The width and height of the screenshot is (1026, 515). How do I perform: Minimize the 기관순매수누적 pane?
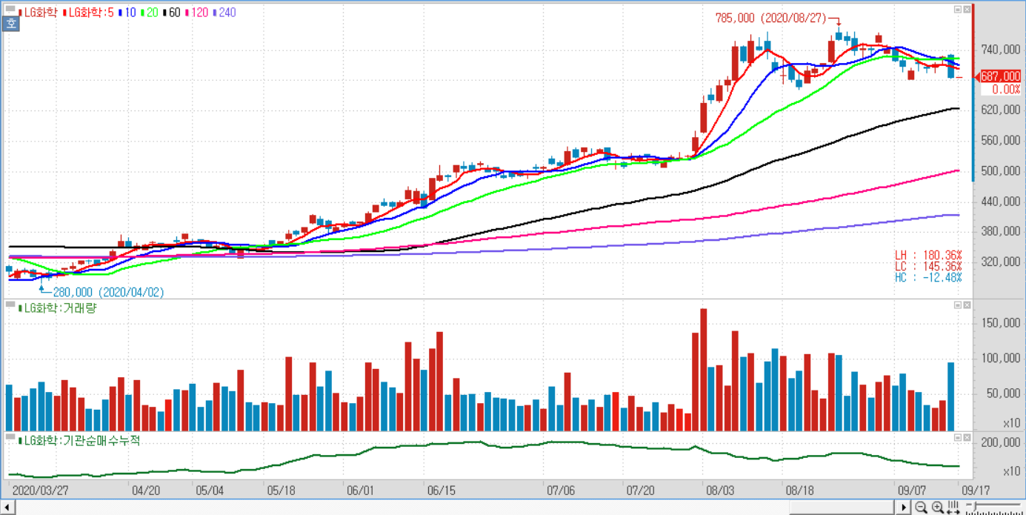(x=957, y=437)
